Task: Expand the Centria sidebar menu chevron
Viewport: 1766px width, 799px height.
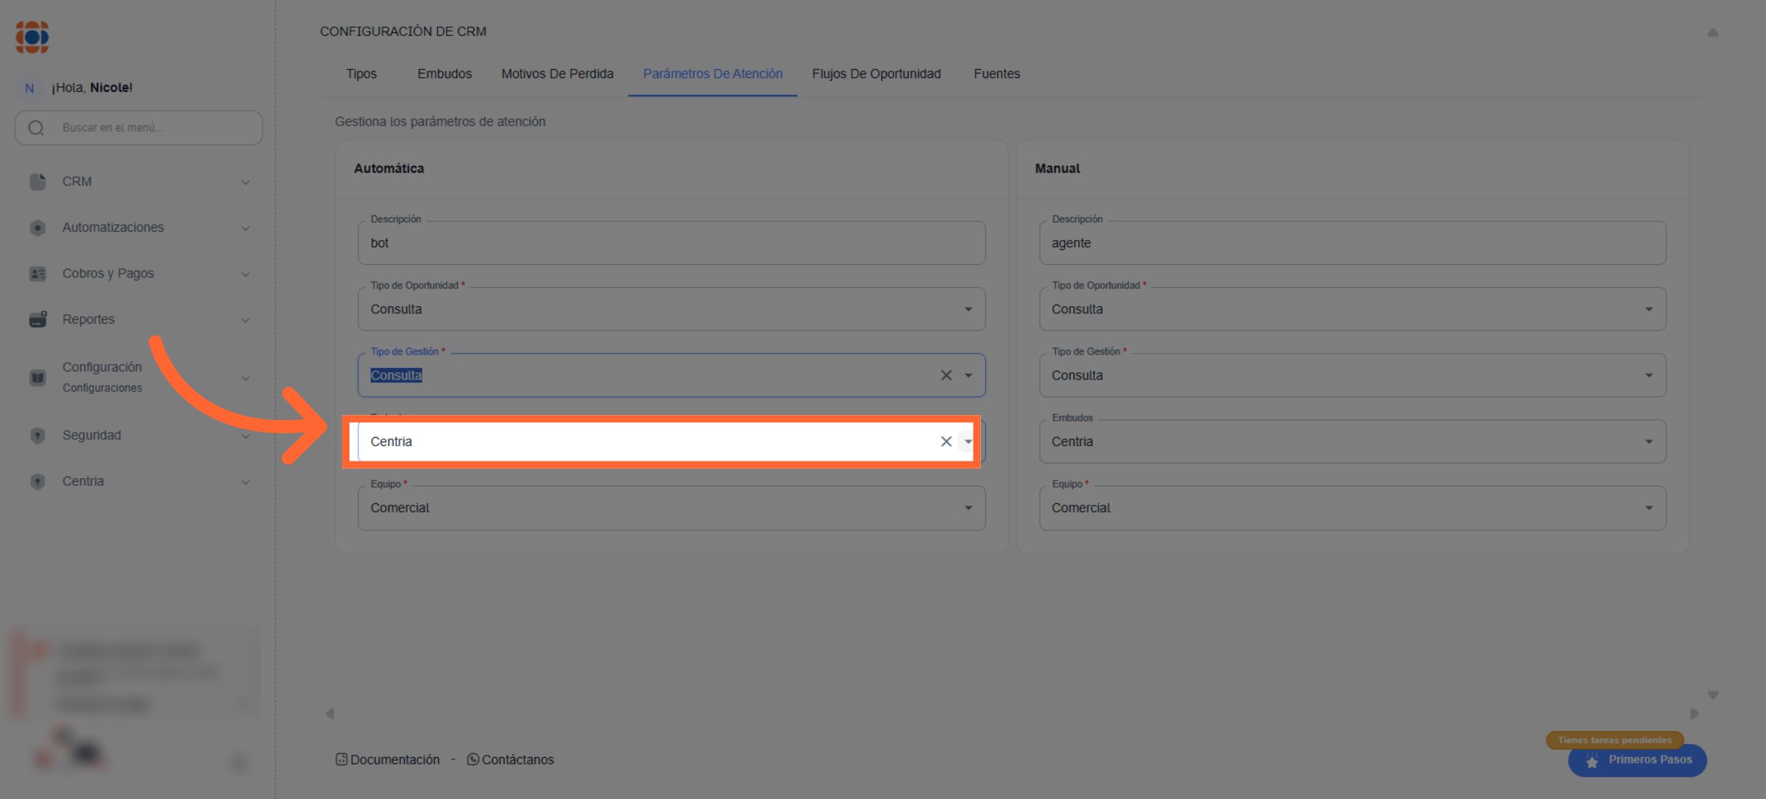Action: [x=245, y=482]
